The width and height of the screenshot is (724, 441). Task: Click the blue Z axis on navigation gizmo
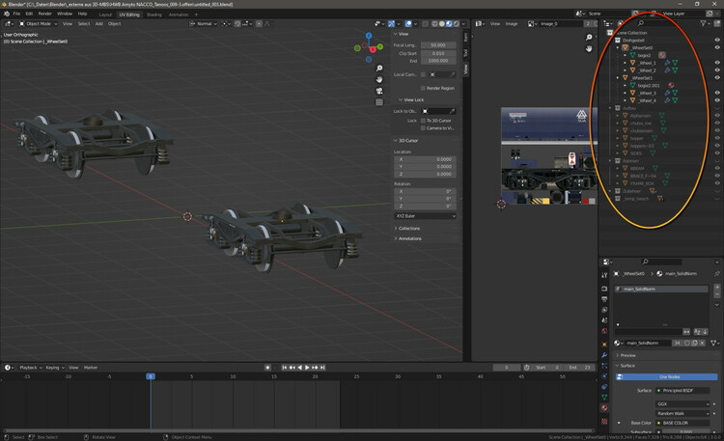click(369, 36)
